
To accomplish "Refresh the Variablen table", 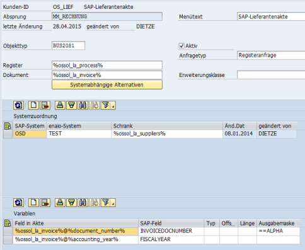I will [x=18, y=203].
